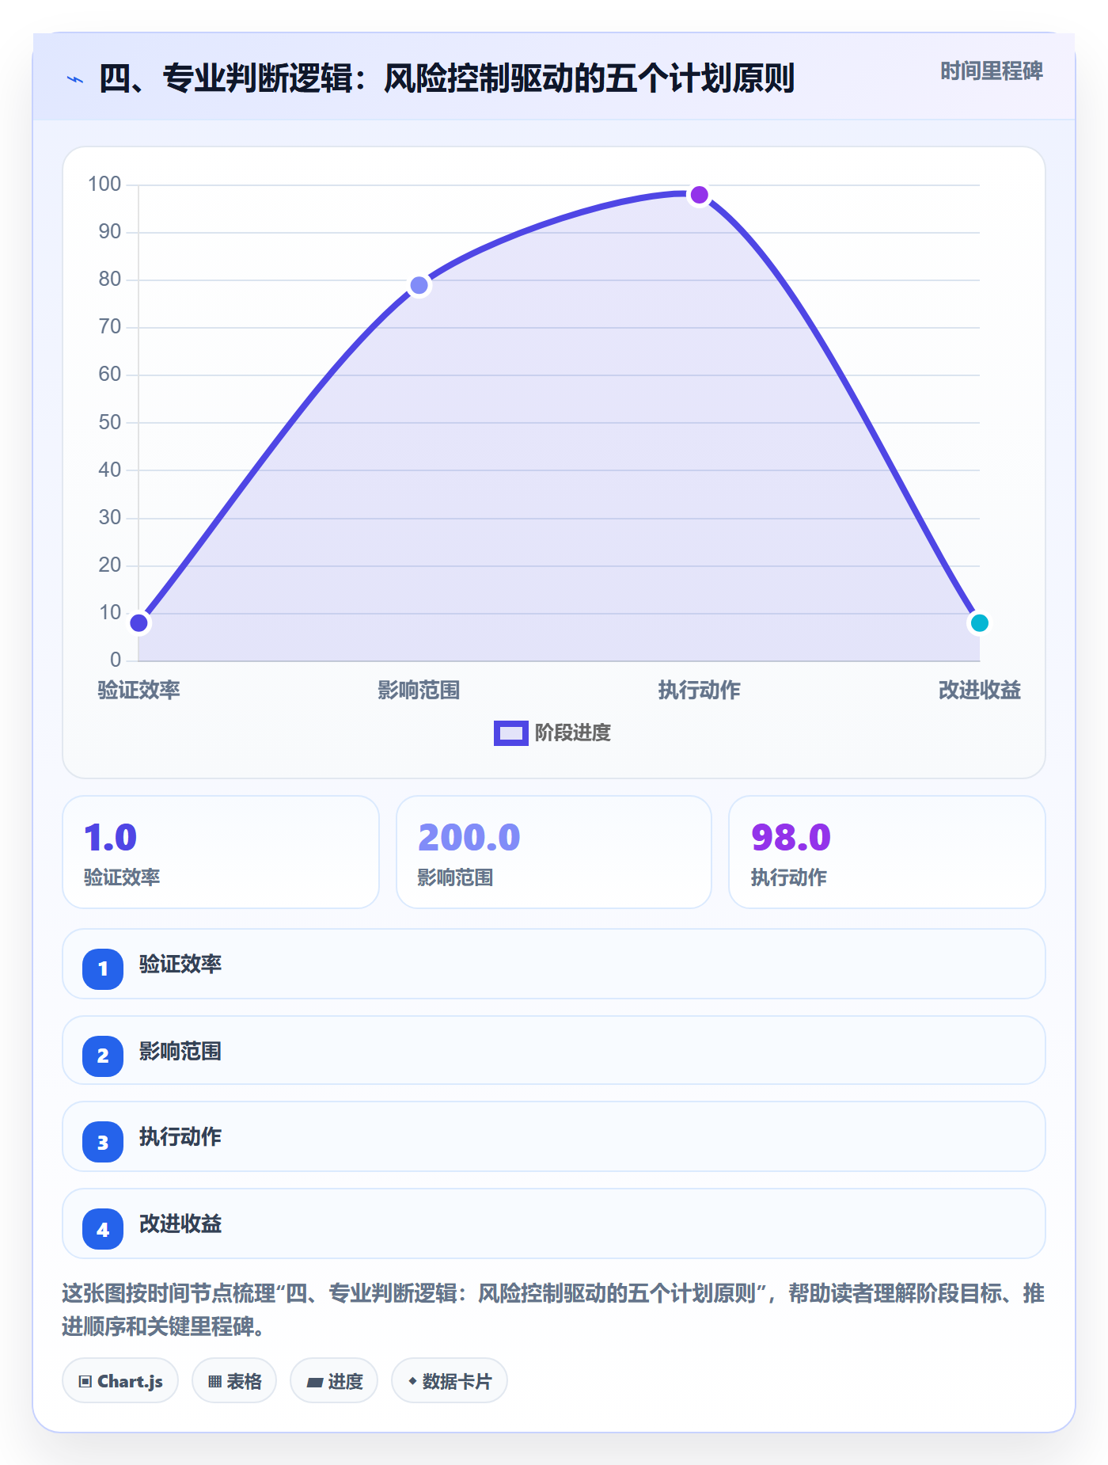Click the 1.0 value in the stat card

coord(111,838)
